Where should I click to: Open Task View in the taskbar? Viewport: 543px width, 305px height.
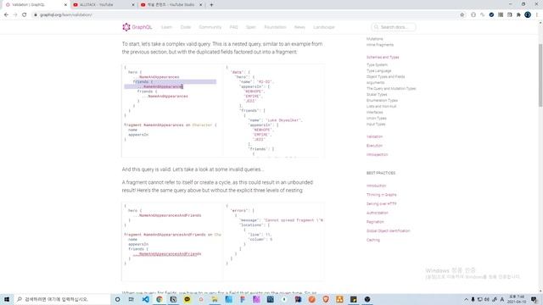tap(132, 299)
